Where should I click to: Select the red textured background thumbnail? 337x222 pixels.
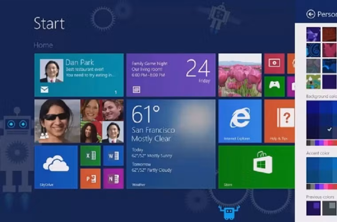coord(330,34)
